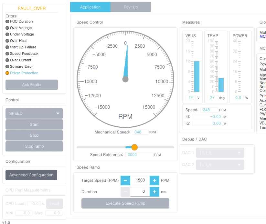Viewport: 266px width, 224px height.
Task: Click the RPM gauge needle hub
Action: coord(125,79)
